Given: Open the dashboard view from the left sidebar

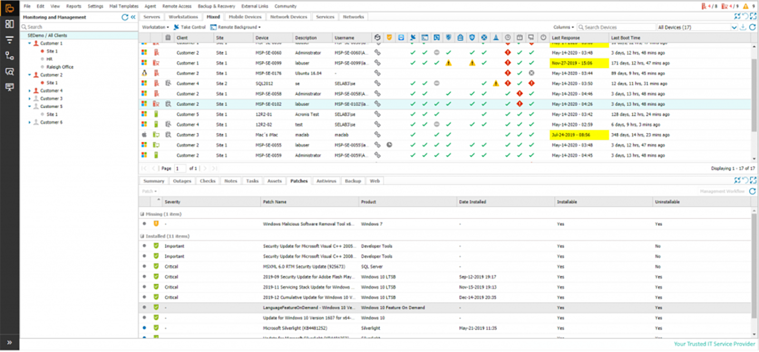Looking at the screenshot, I should pyautogui.click(x=9, y=24).
